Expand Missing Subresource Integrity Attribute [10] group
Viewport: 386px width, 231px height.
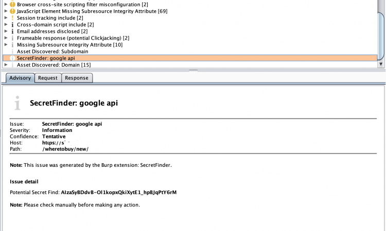tap(6, 45)
